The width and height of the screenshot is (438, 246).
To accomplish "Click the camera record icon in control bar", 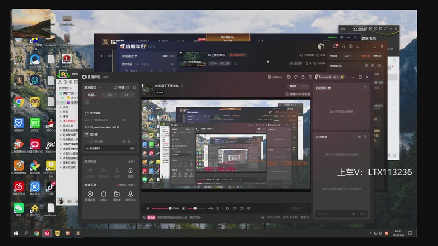I will click(241, 208).
